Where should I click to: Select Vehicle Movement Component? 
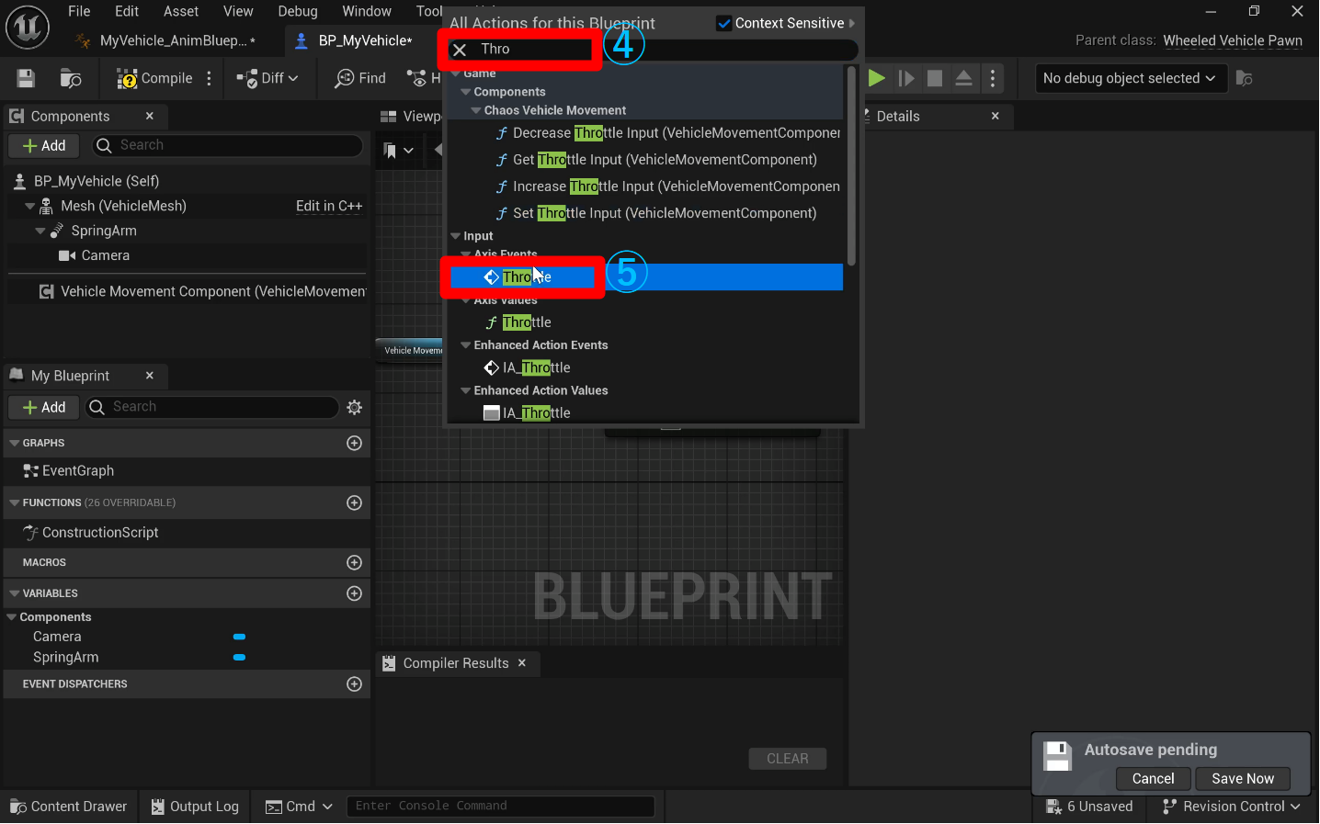202,291
